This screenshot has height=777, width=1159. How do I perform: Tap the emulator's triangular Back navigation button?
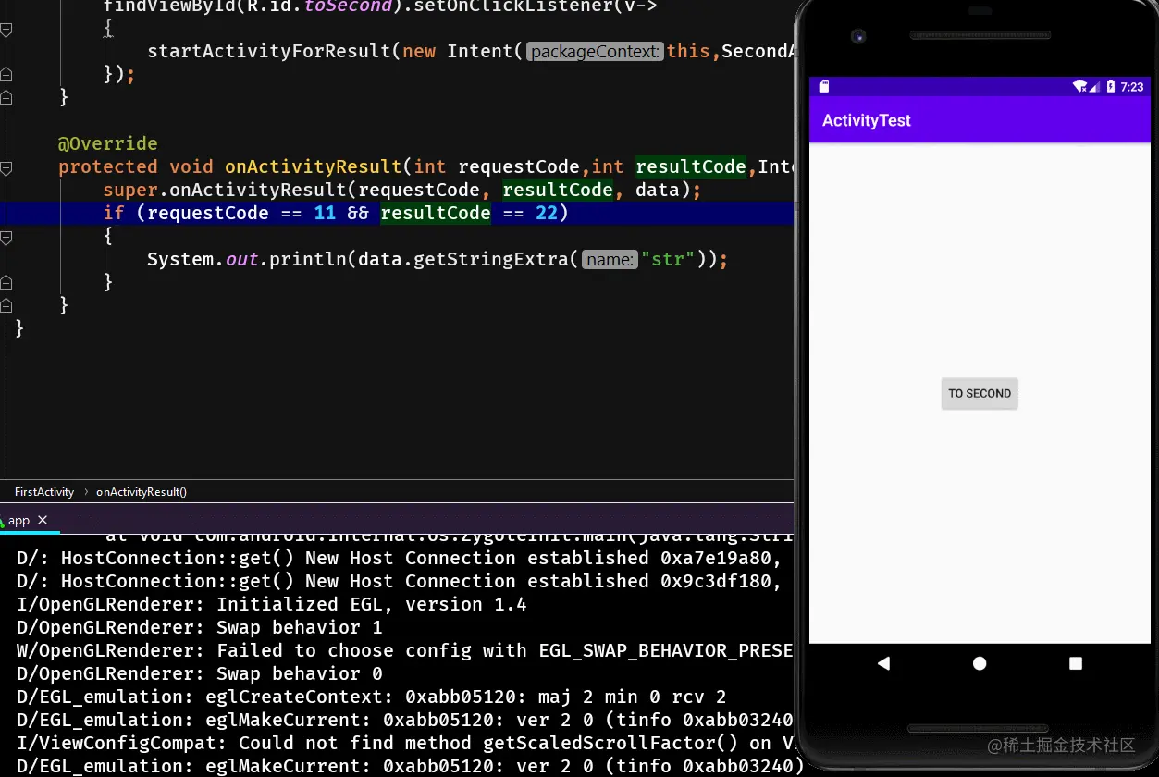(883, 663)
